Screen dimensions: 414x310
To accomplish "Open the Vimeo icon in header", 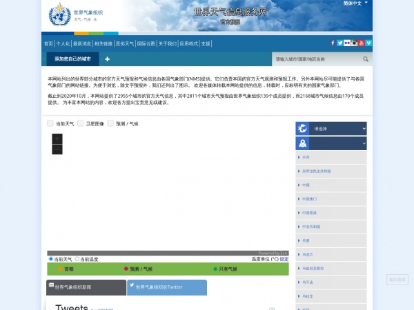I will point(368,43).
